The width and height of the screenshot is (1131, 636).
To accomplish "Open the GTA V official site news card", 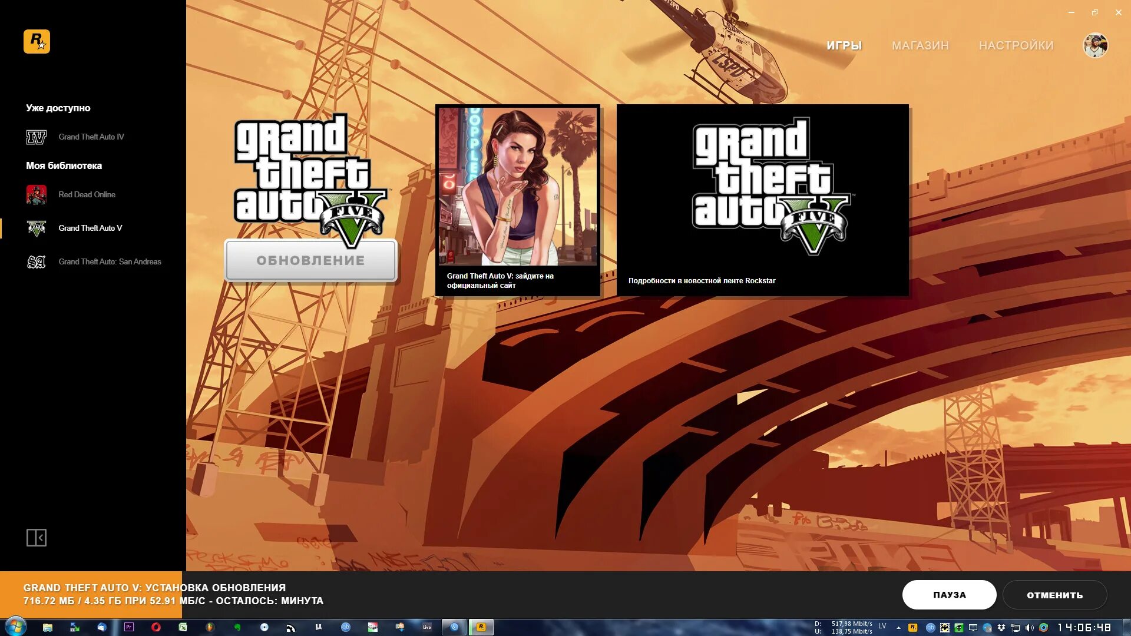I will pyautogui.click(x=517, y=200).
